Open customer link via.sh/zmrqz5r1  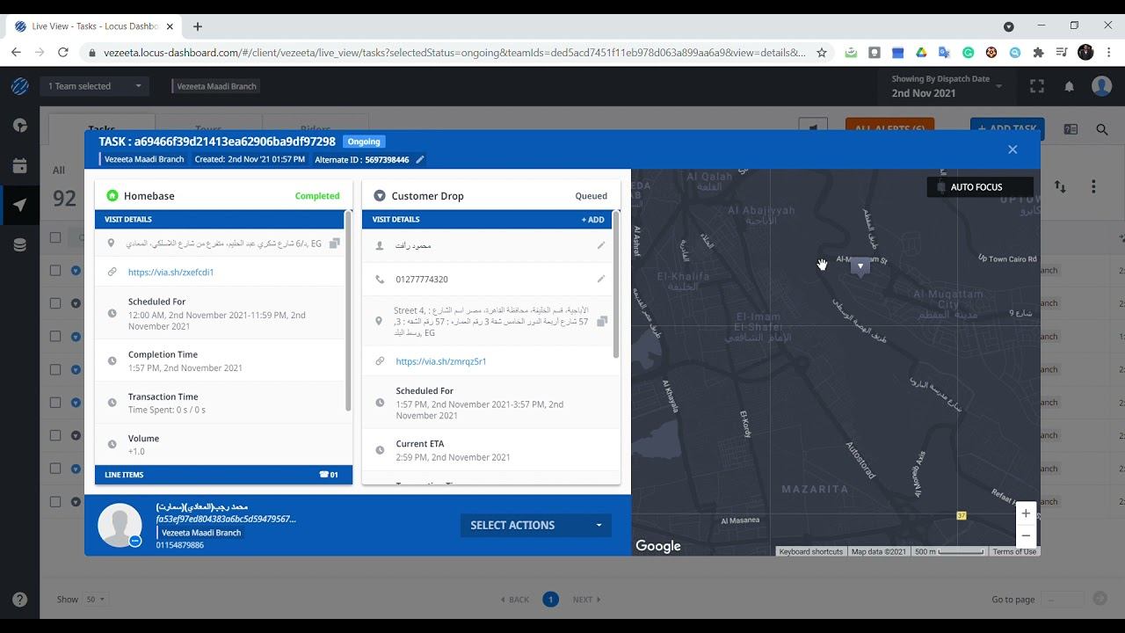coord(440,361)
